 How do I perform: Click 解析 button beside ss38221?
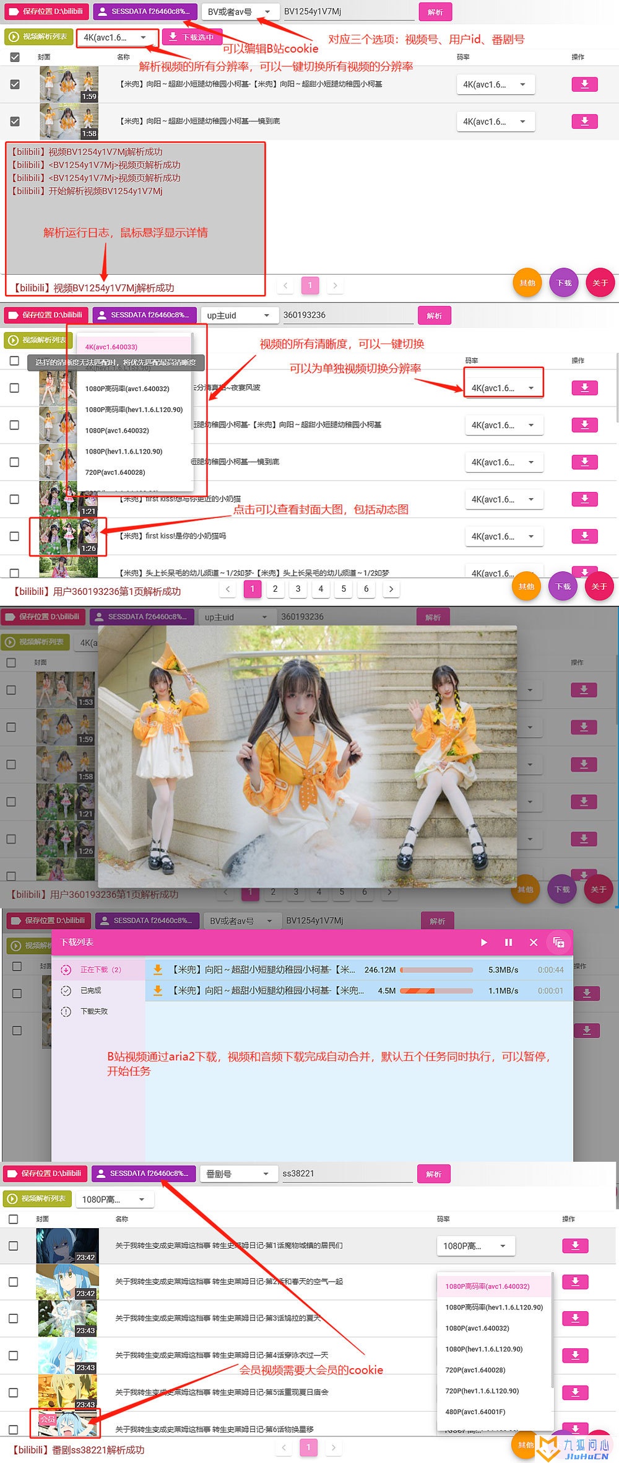[x=434, y=1174]
